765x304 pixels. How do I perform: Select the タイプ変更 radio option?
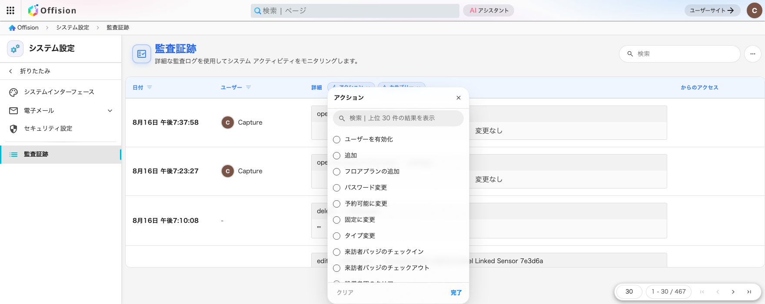pyautogui.click(x=336, y=236)
